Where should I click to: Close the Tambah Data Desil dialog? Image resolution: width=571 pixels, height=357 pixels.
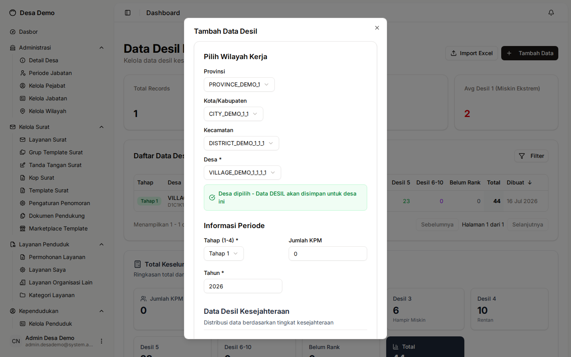coord(377,28)
